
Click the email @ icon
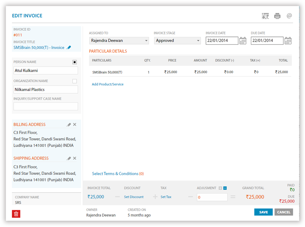(289, 16)
